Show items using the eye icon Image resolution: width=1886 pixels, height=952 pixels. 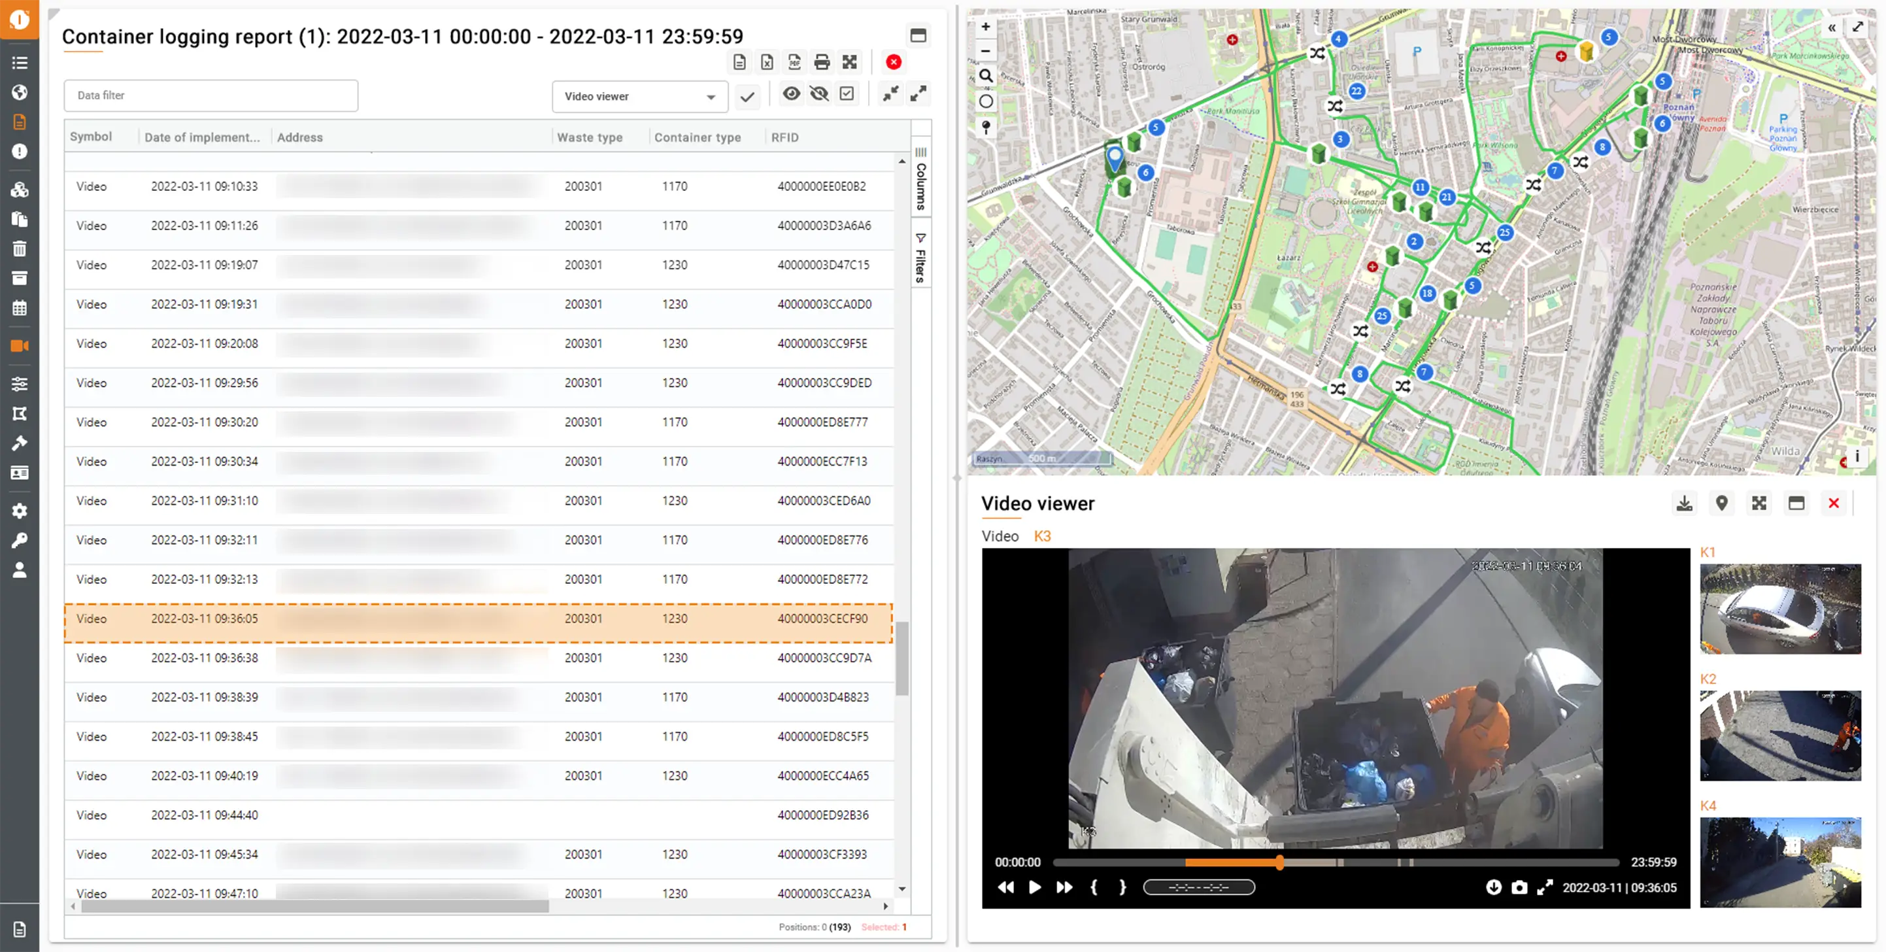[x=792, y=93]
